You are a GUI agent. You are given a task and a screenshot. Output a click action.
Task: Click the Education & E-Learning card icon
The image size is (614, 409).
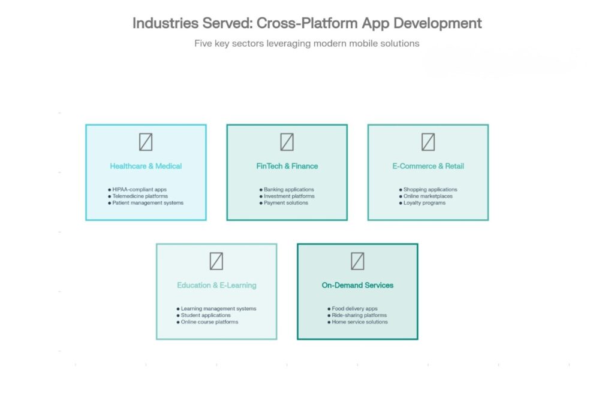coord(216,261)
